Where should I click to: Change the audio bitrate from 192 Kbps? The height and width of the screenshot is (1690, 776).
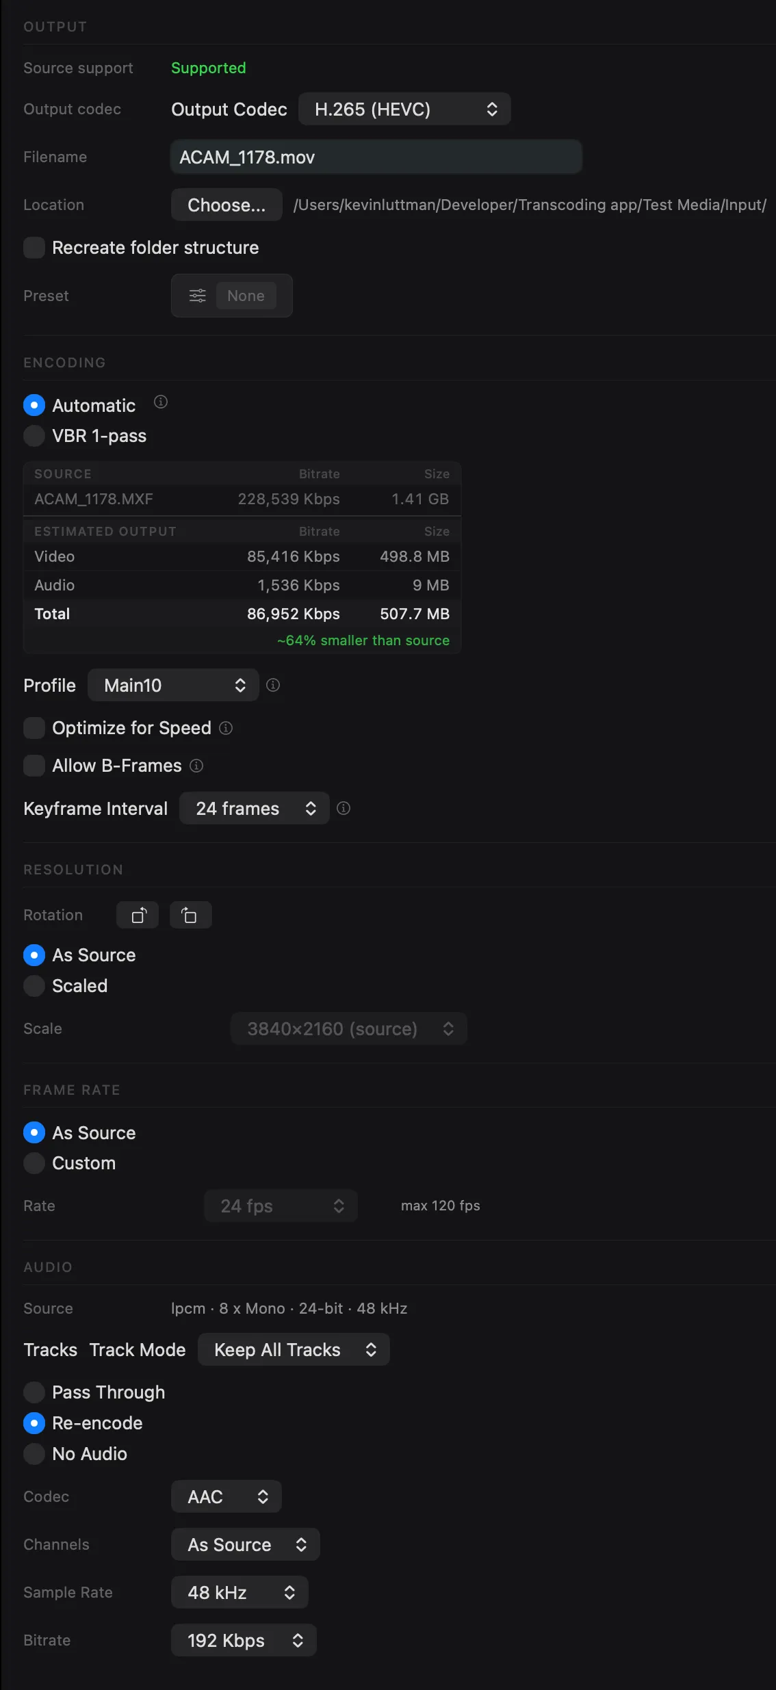click(x=243, y=1640)
